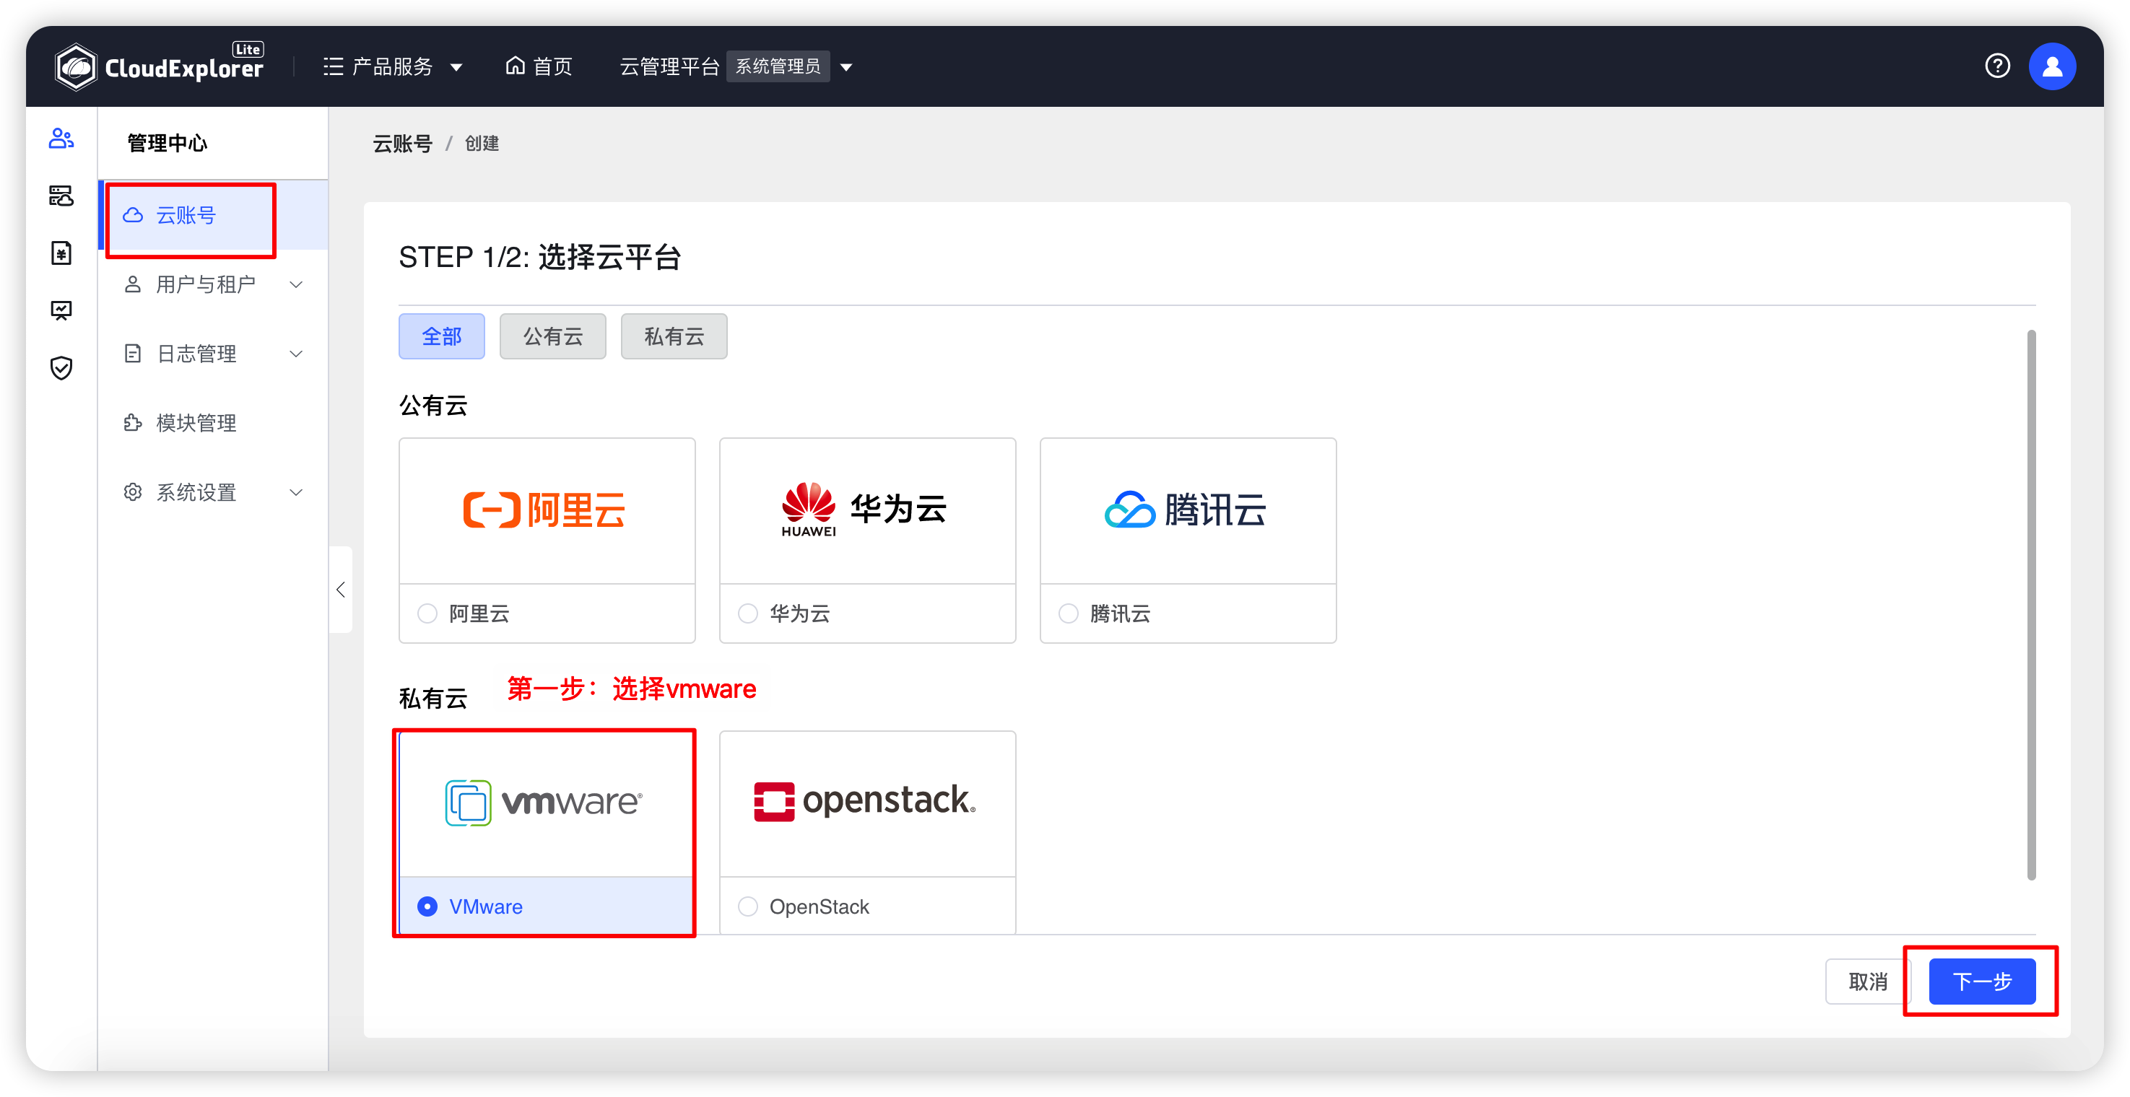Click the 管理中心 sidebar heading
The width and height of the screenshot is (2130, 1097).
[x=167, y=143]
